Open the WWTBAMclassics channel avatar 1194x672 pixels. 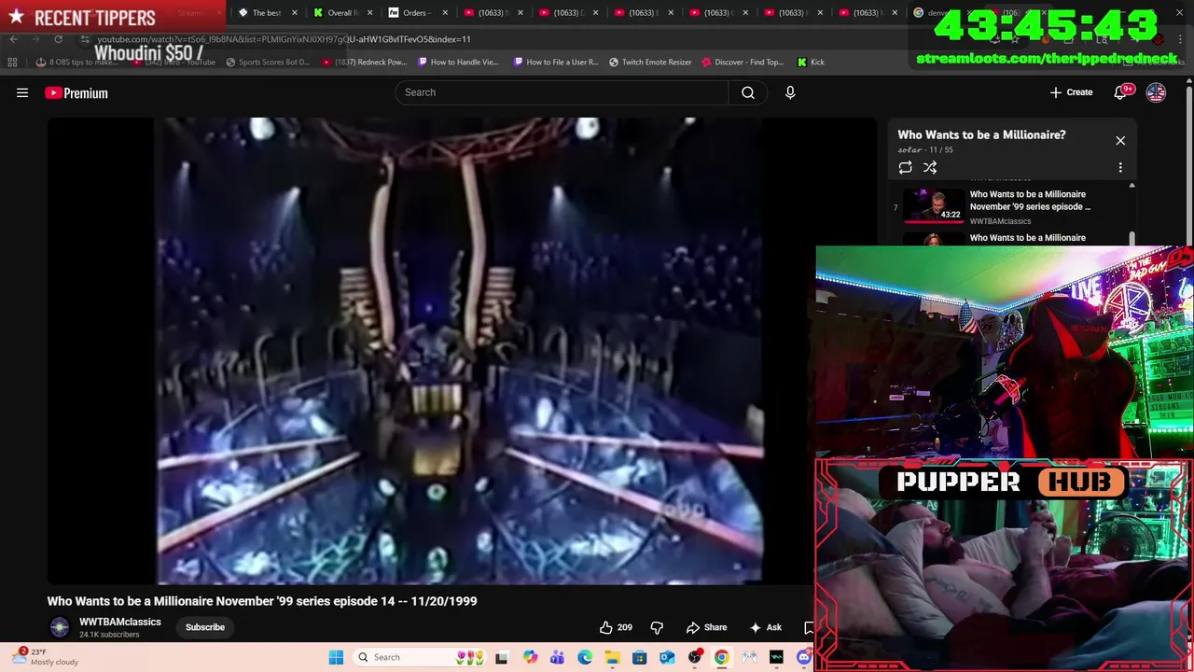click(59, 627)
